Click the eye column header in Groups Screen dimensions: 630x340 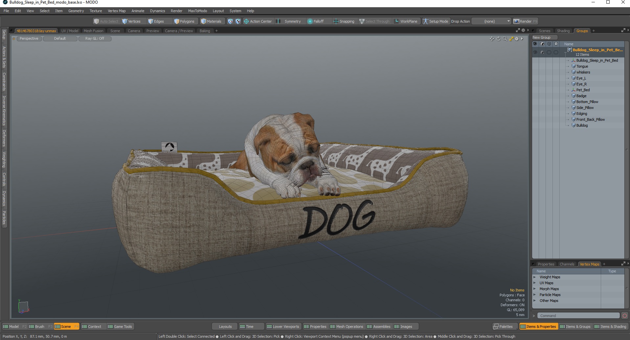(535, 44)
